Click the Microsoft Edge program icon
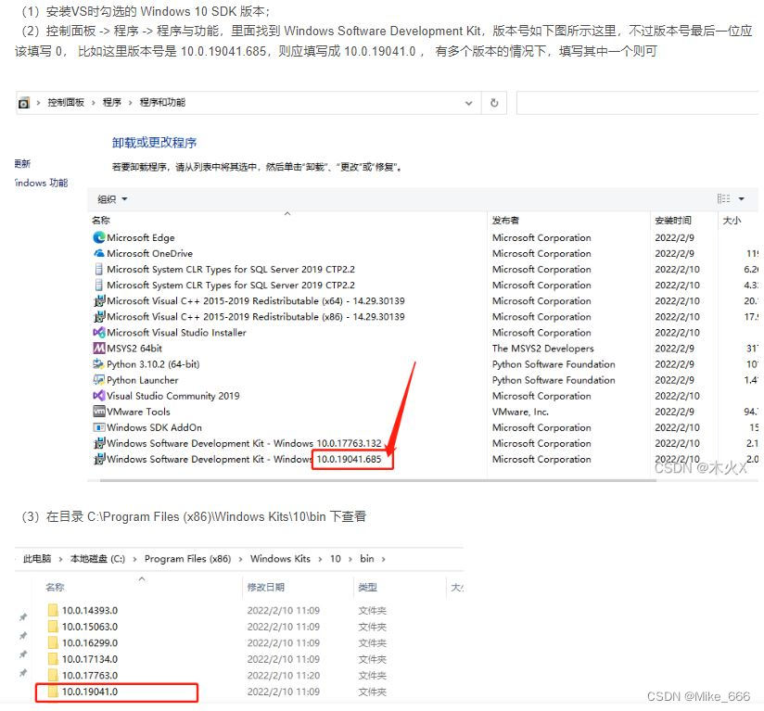 [99, 237]
